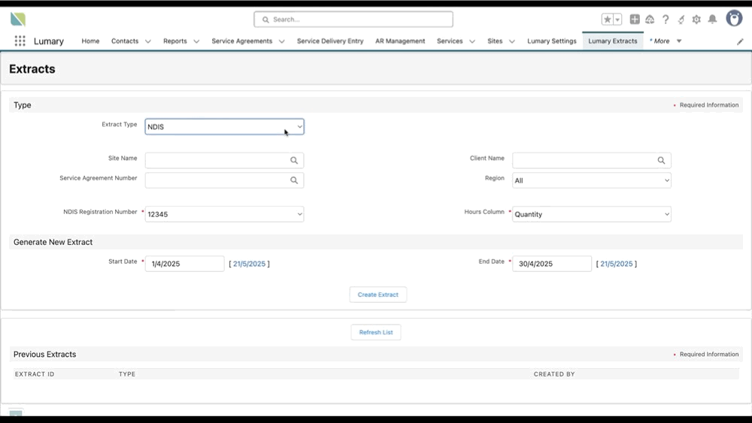This screenshot has width=752, height=423.
Task: Click the EXTRACT ID column header
Action: coord(35,374)
